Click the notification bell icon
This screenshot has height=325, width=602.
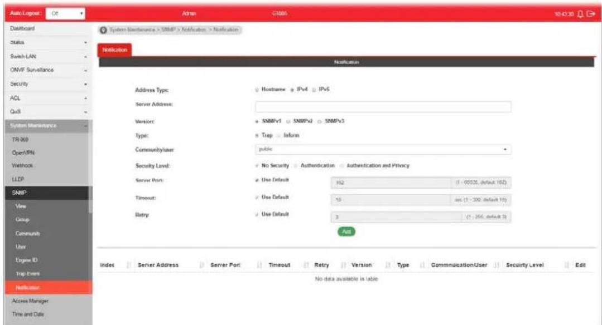(x=580, y=14)
